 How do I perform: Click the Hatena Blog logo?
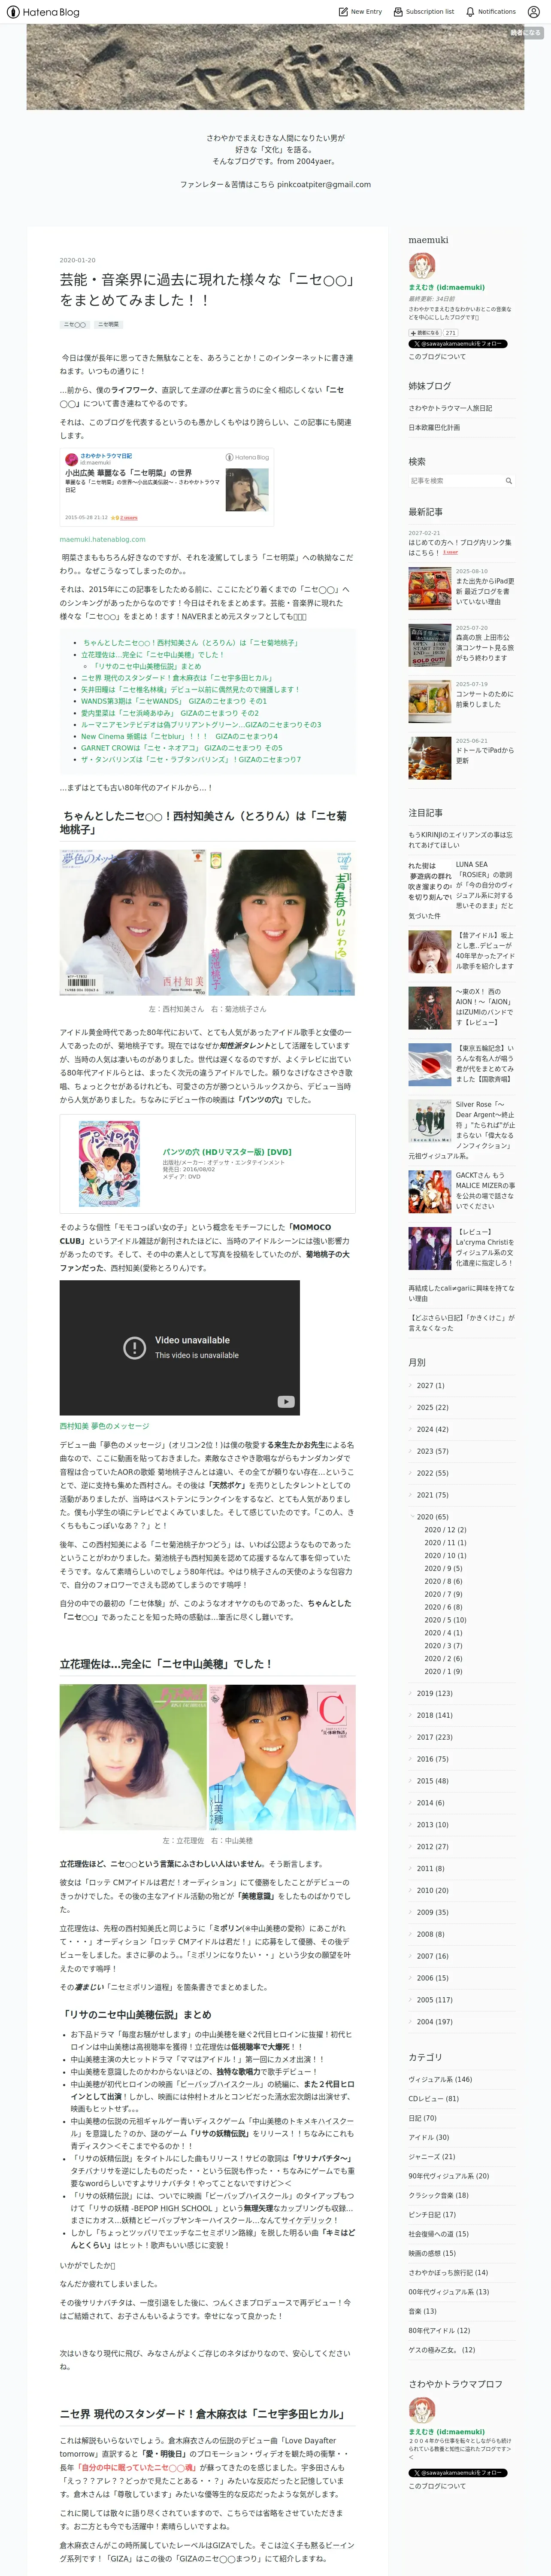pos(43,12)
